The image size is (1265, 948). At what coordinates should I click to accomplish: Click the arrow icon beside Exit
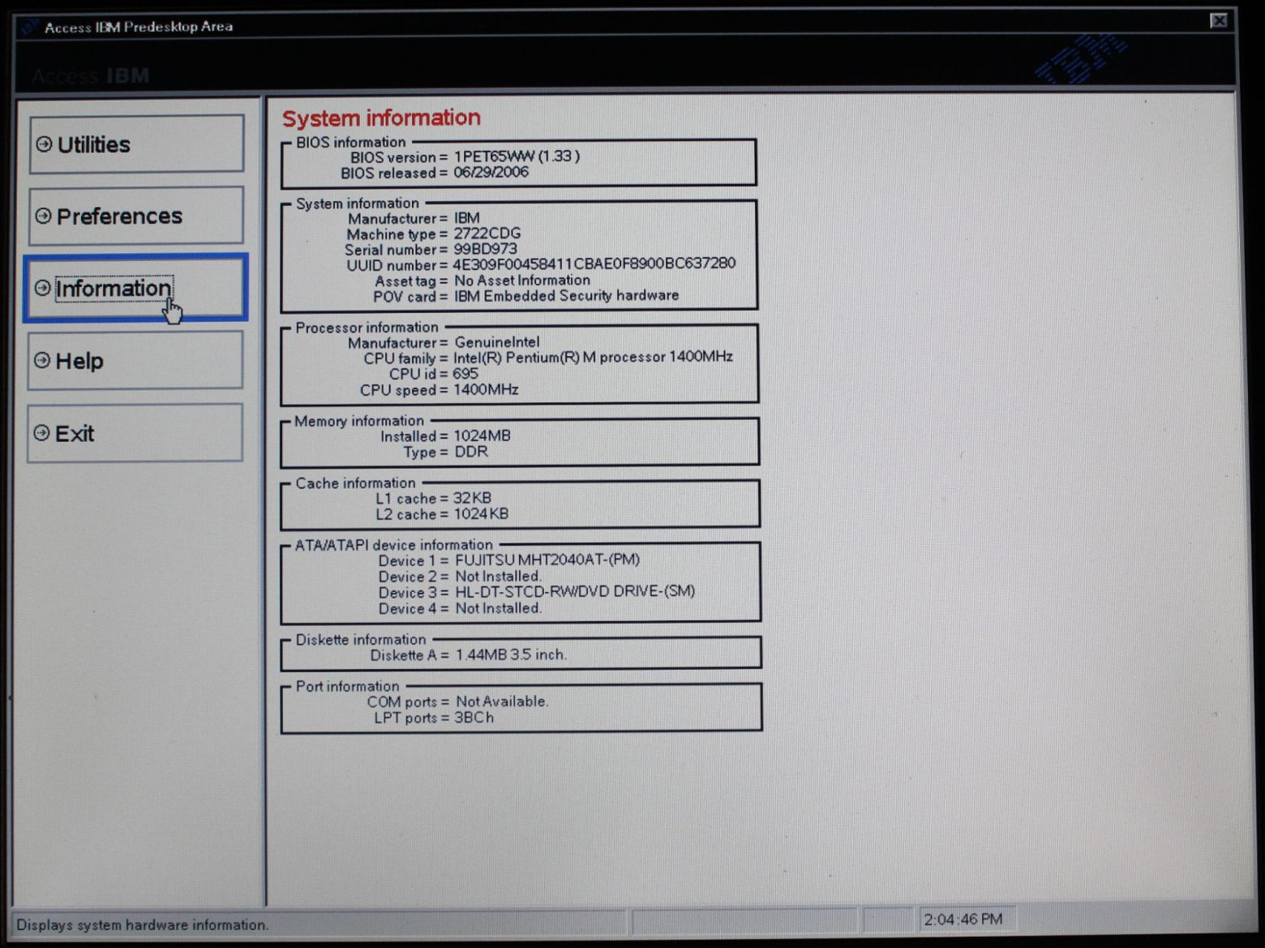[x=42, y=433]
